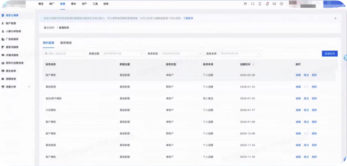This screenshot has height=166, width=347.
Task: Click 操作 column header
Action: 298,64
